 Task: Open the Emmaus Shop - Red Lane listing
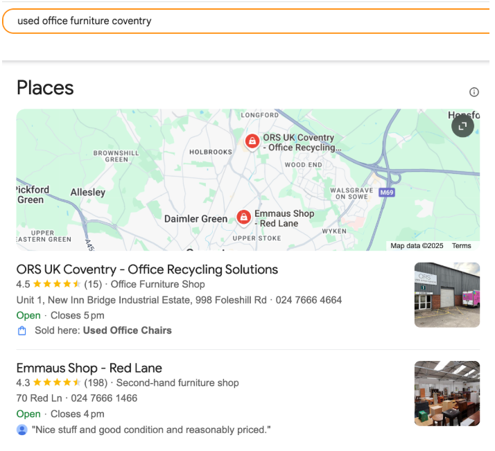(89, 368)
